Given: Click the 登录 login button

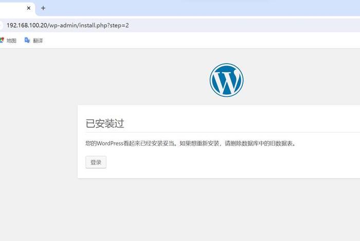Looking at the screenshot, I should click(x=96, y=162).
